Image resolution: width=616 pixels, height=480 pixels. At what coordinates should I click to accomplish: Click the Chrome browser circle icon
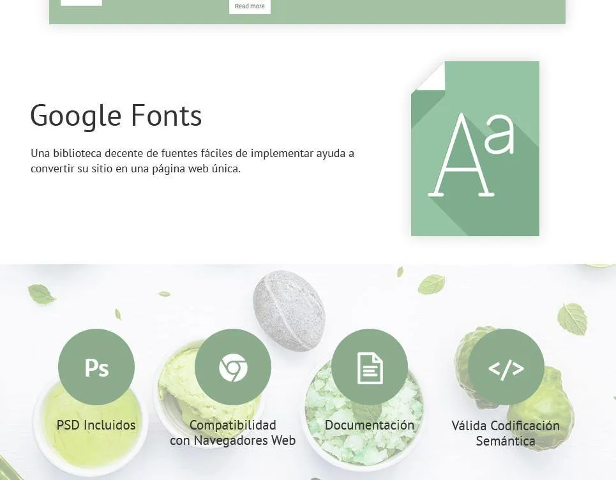tap(233, 367)
